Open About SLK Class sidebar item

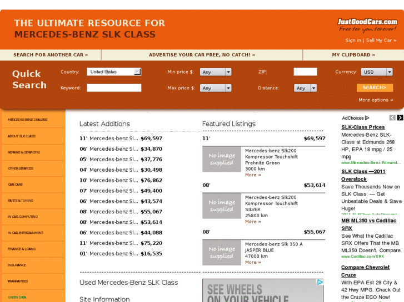pos(22,136)
